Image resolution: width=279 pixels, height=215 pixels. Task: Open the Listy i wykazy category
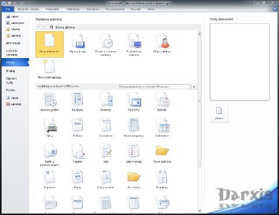(x=134, y=153)
